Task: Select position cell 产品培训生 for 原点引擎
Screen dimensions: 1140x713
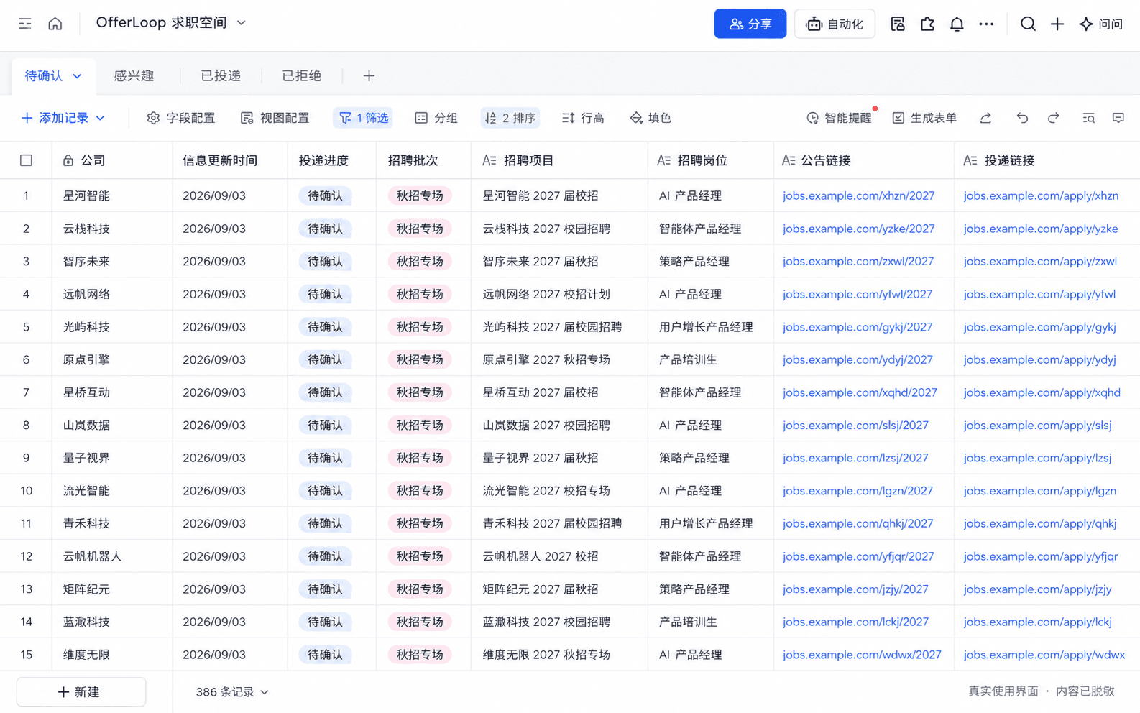Action: click(x=710, y=359)
